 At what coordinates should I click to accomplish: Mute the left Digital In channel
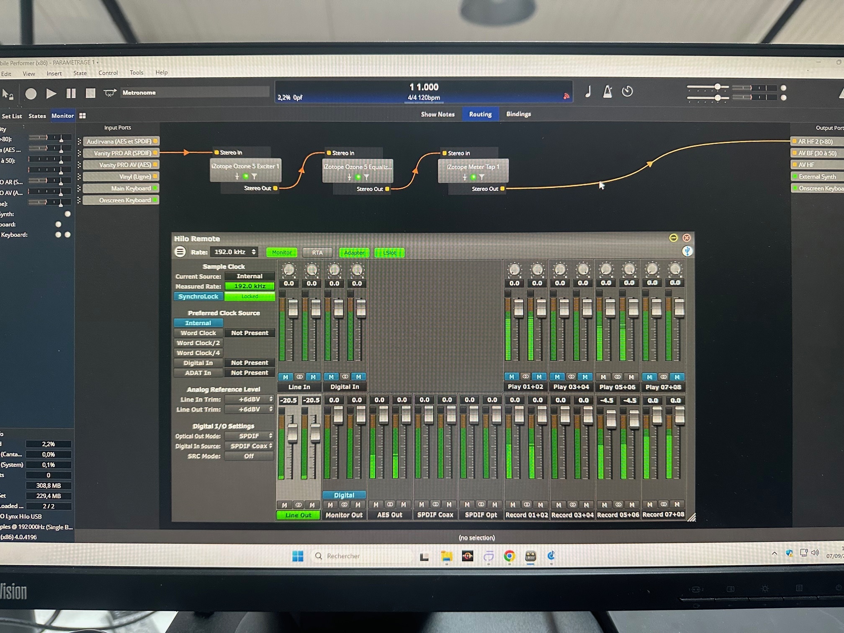tap(331, 377)
